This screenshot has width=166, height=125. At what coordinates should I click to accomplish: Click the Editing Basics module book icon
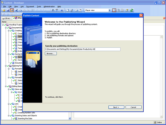click(10, 86)
